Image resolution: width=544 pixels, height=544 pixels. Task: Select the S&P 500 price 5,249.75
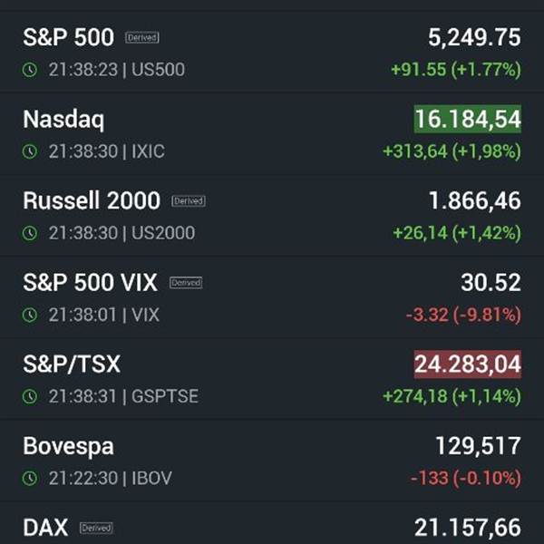point(474,37)
